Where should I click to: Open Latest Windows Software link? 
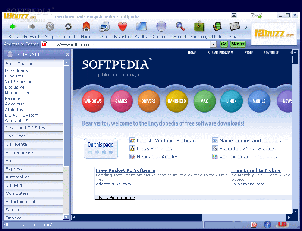[x=167, y=141]
